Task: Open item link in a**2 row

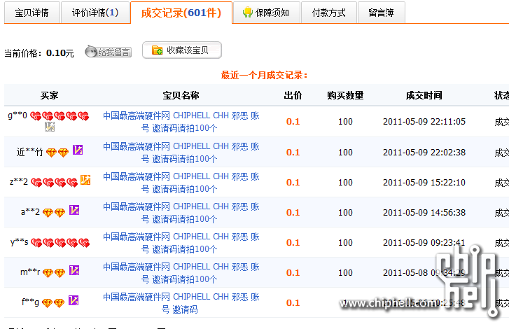Action: (x=181, y=213)
